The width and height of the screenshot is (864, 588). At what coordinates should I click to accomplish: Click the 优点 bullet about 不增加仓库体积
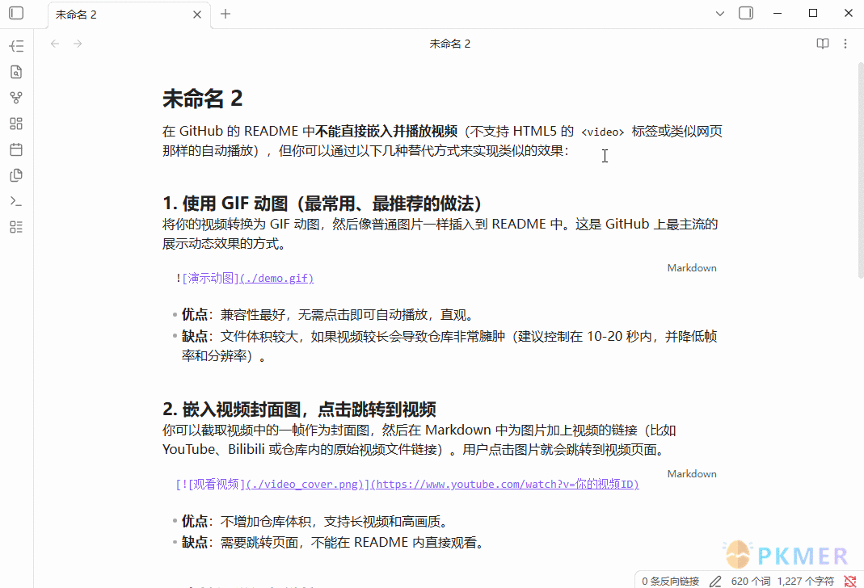(318, 522)
